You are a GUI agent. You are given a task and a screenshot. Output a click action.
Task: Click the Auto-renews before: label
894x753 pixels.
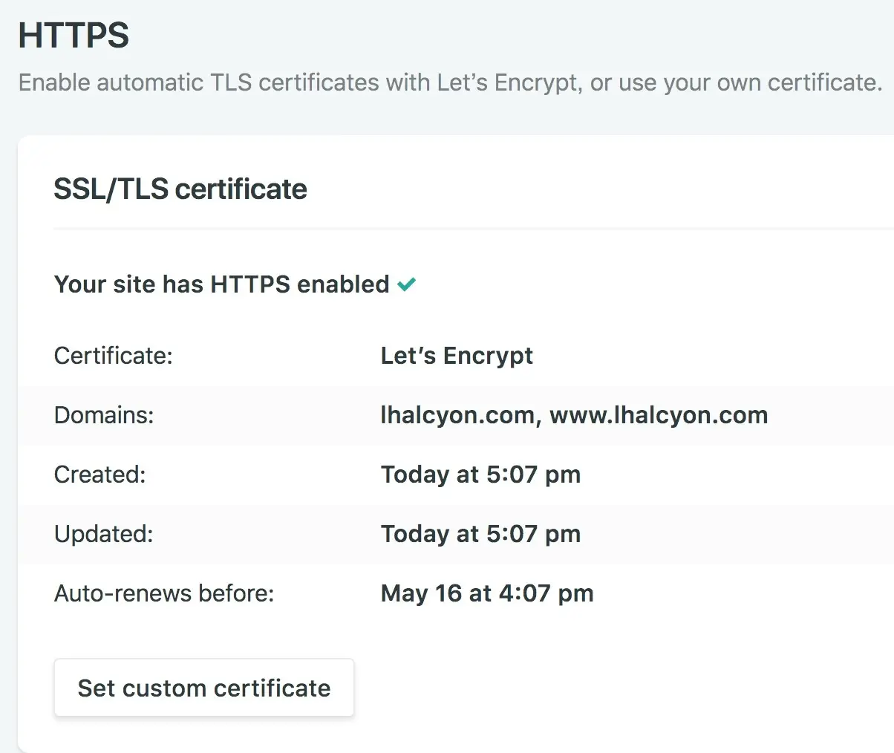pos(164,593)
